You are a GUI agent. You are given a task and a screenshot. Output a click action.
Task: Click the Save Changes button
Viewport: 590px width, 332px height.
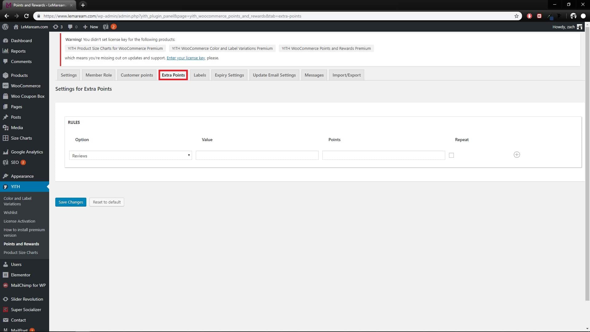click(x=71, y=202)
